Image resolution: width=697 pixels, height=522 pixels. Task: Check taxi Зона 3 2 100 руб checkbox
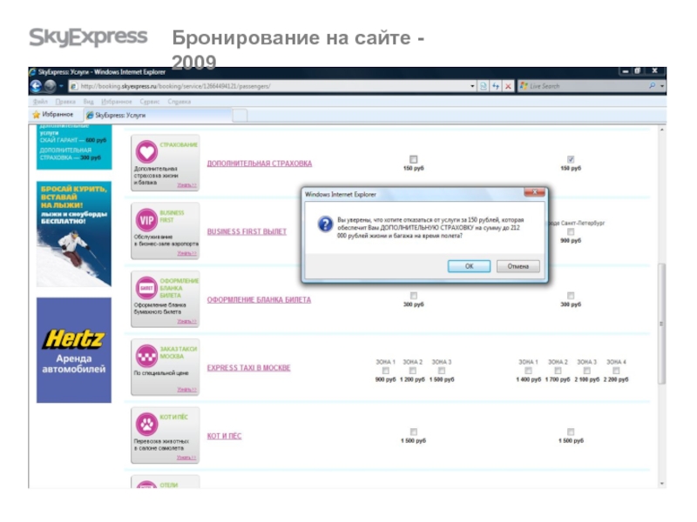click(586, 371)
